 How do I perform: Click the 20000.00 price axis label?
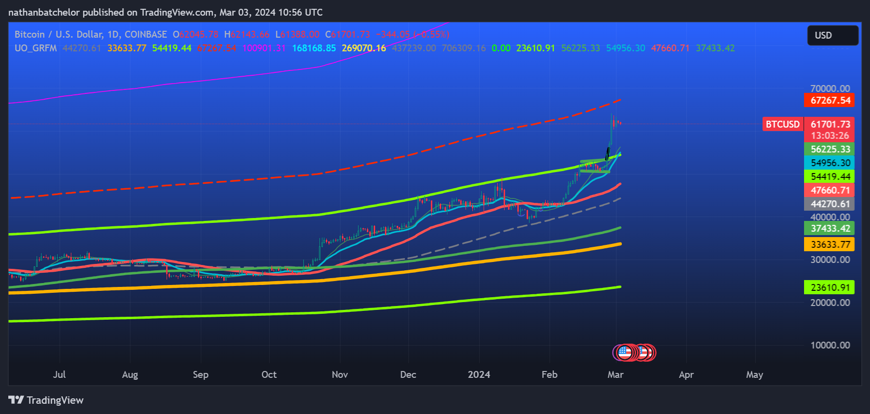click(x=830, y=303)
